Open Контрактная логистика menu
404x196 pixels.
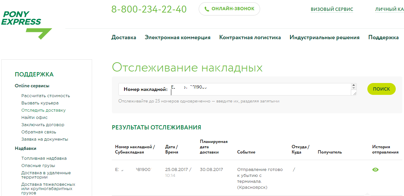pos(250,38)
